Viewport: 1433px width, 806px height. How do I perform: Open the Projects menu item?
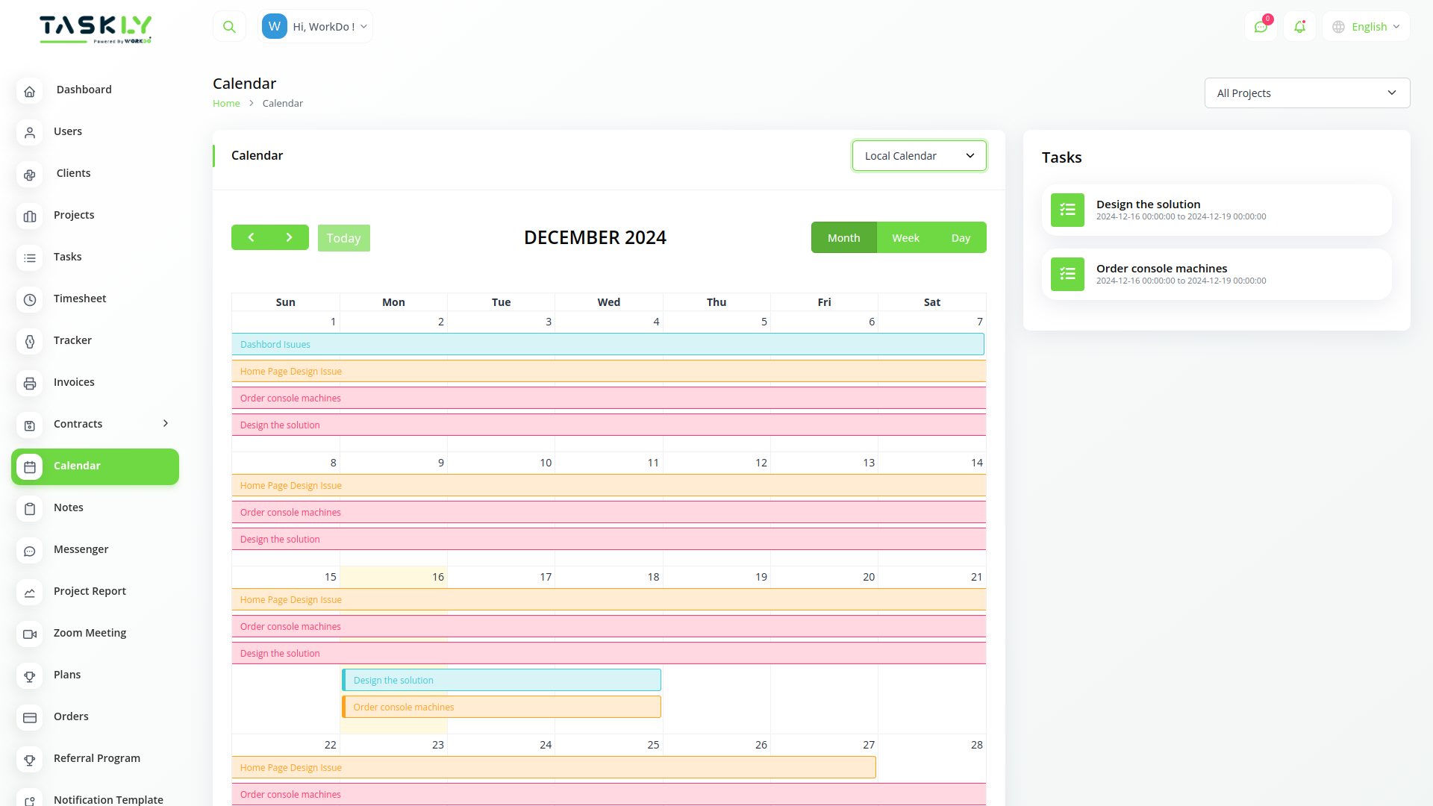pyautogui.click(x=74, y=215)
